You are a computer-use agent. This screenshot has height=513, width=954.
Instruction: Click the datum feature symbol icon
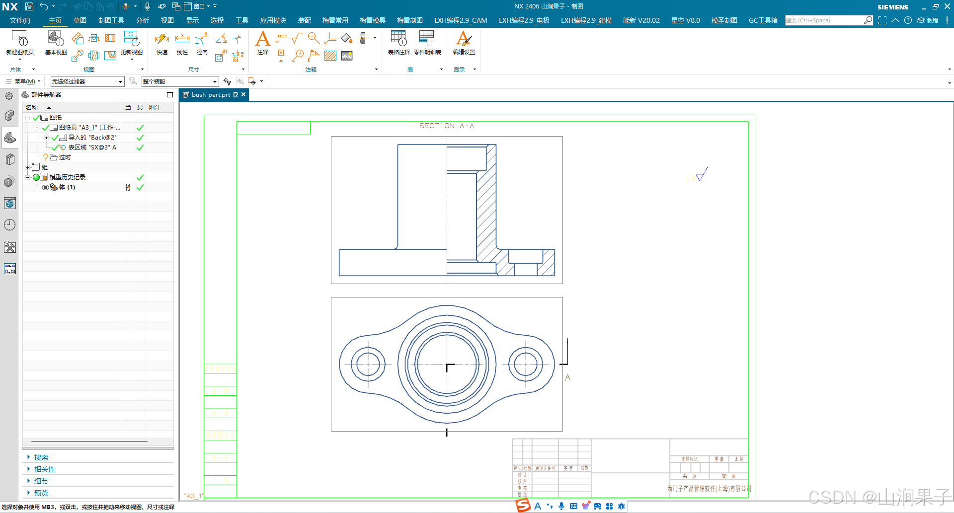click(x=281, y=55)
